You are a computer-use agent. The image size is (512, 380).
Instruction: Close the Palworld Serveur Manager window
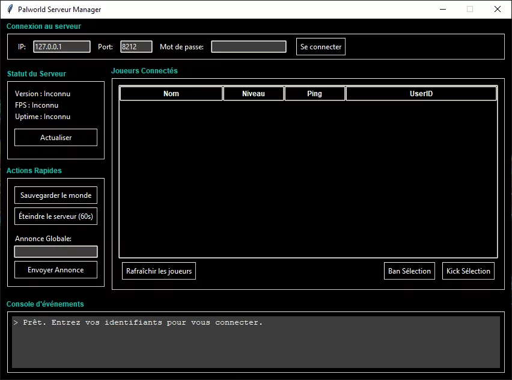498,9
